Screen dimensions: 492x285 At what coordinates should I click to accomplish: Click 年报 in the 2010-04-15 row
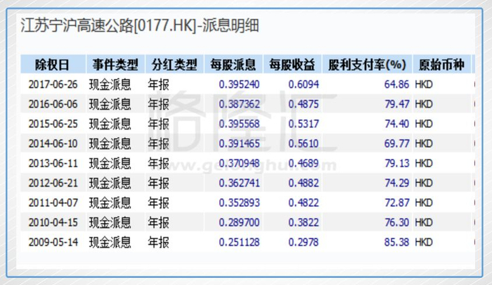click(x=158, y=222)
